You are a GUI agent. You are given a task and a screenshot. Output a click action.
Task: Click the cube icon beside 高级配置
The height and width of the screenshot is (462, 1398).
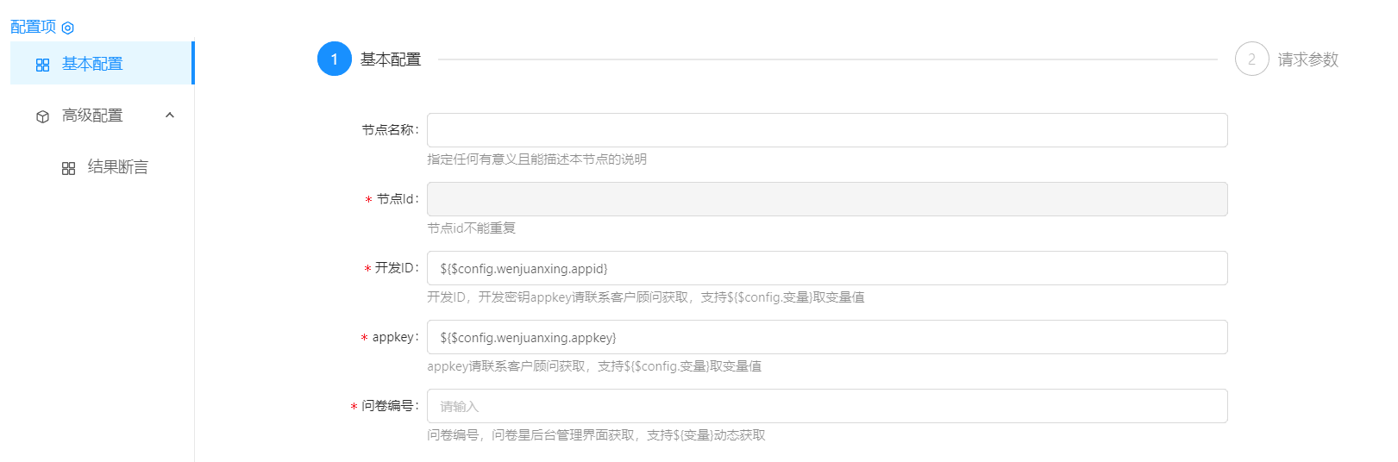[x=42, y=116]
